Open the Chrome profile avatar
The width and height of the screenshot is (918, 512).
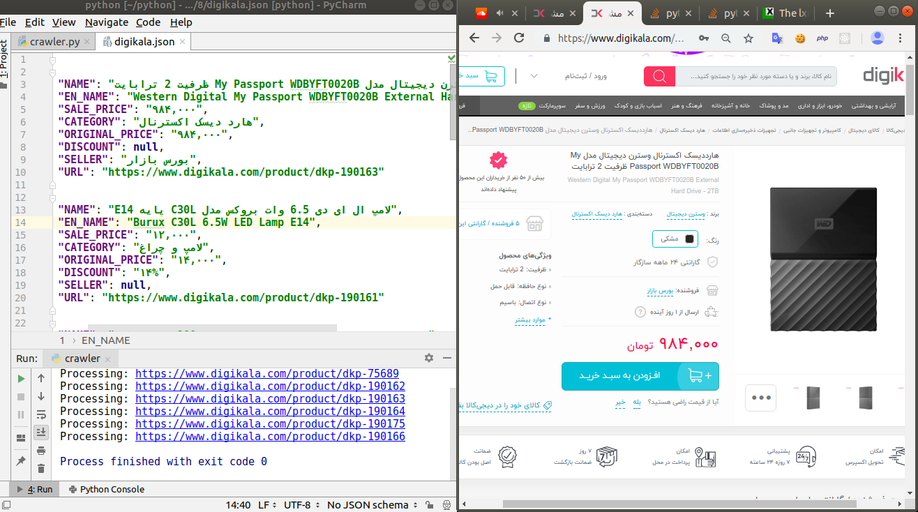tap(878, 38)
